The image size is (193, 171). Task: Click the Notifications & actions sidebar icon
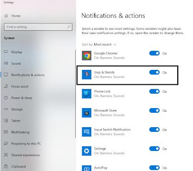click(6, 75)
